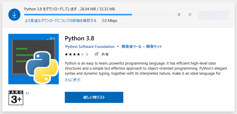Cancel the download with the X icon

point(190,15)
